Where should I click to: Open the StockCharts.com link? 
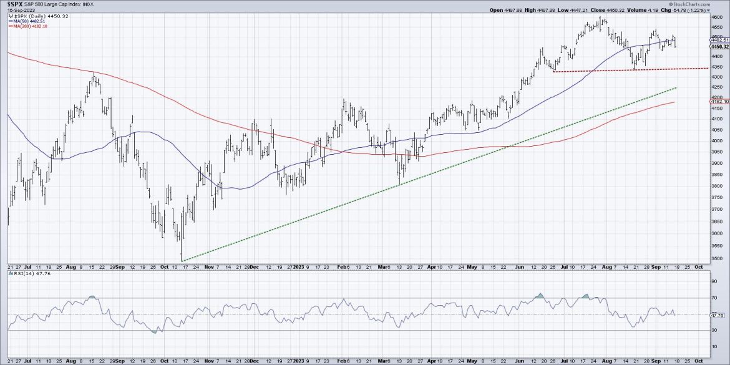(693, 4)
